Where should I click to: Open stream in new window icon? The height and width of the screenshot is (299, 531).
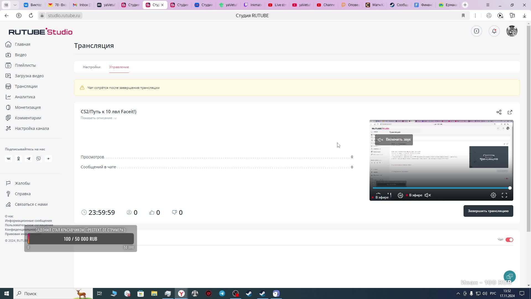click(510, 112)
